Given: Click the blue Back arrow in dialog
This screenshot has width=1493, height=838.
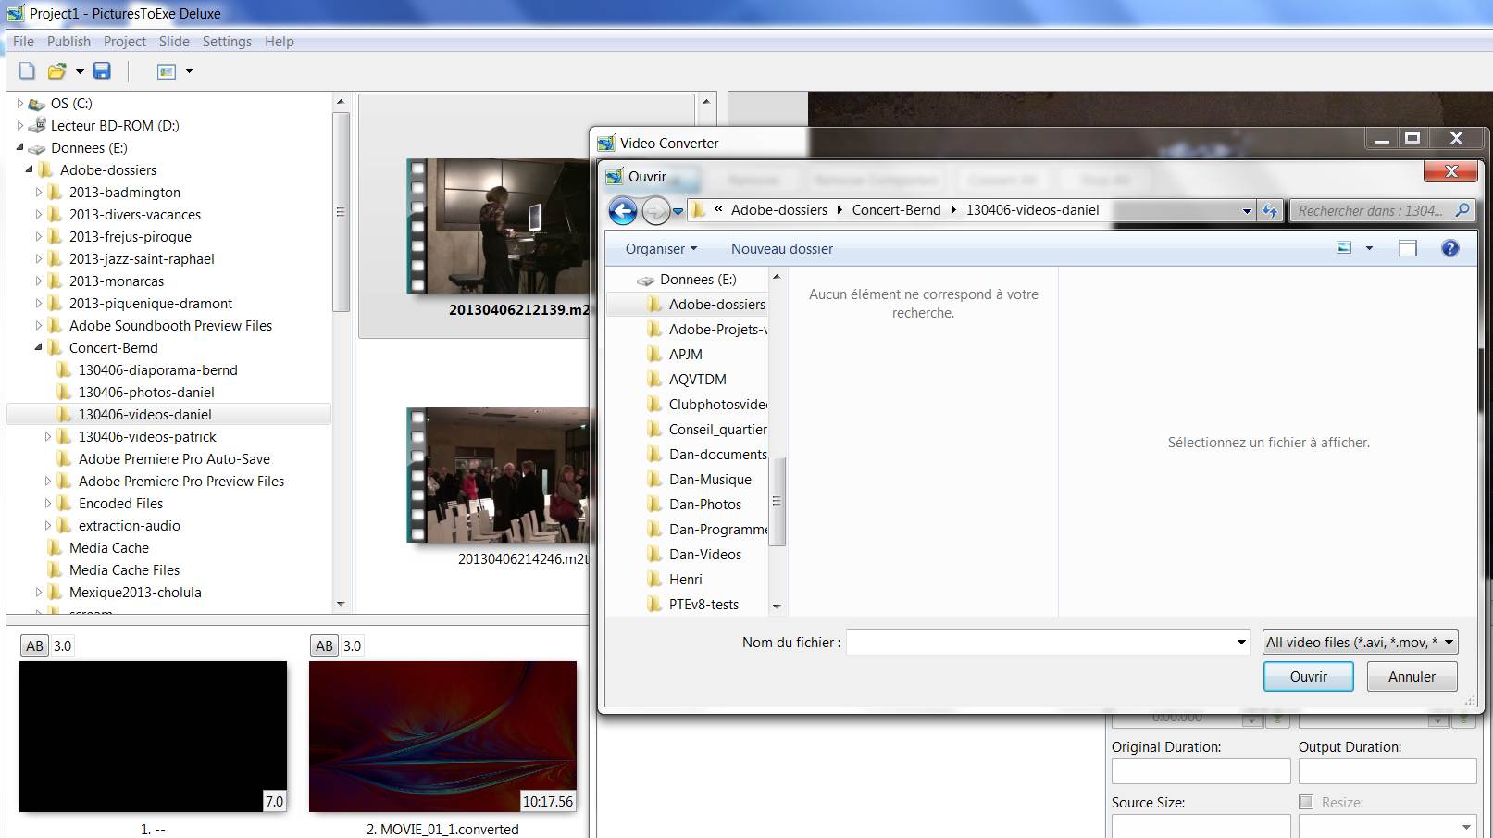Looking at the screenshot, I should (x=623, y=211).
